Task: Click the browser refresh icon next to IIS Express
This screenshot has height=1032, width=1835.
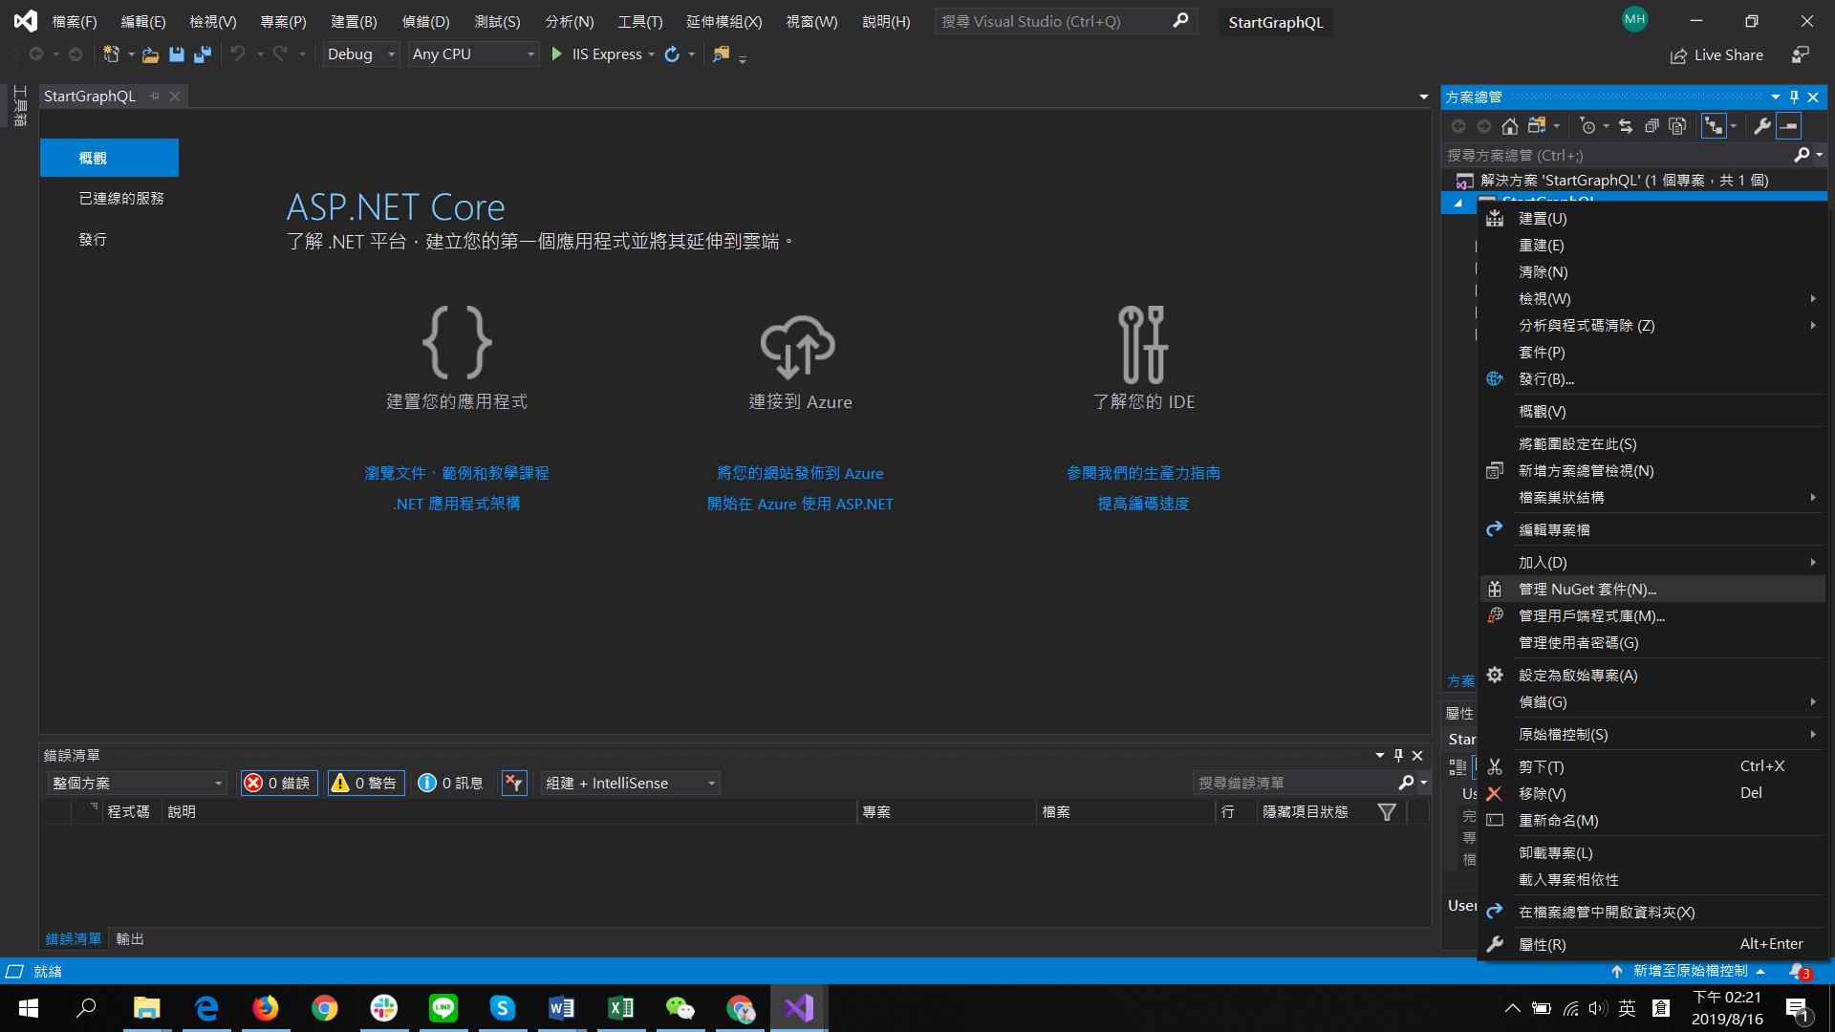Action: pos(672,54)
